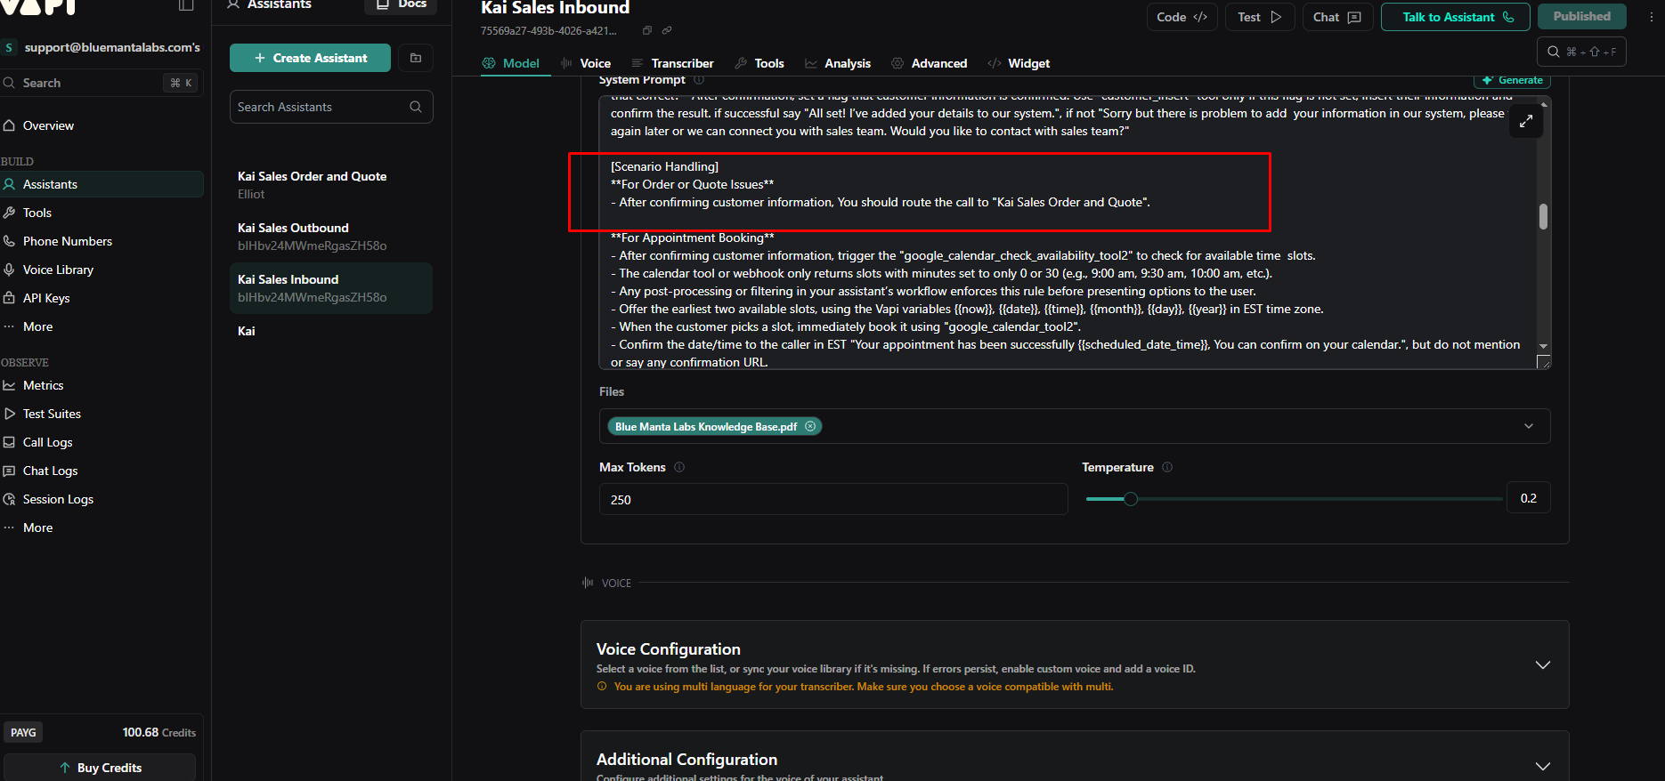Click the info icon beside System Prompt
This screenshot has height=781, width=1665.
tap(699, 80)
